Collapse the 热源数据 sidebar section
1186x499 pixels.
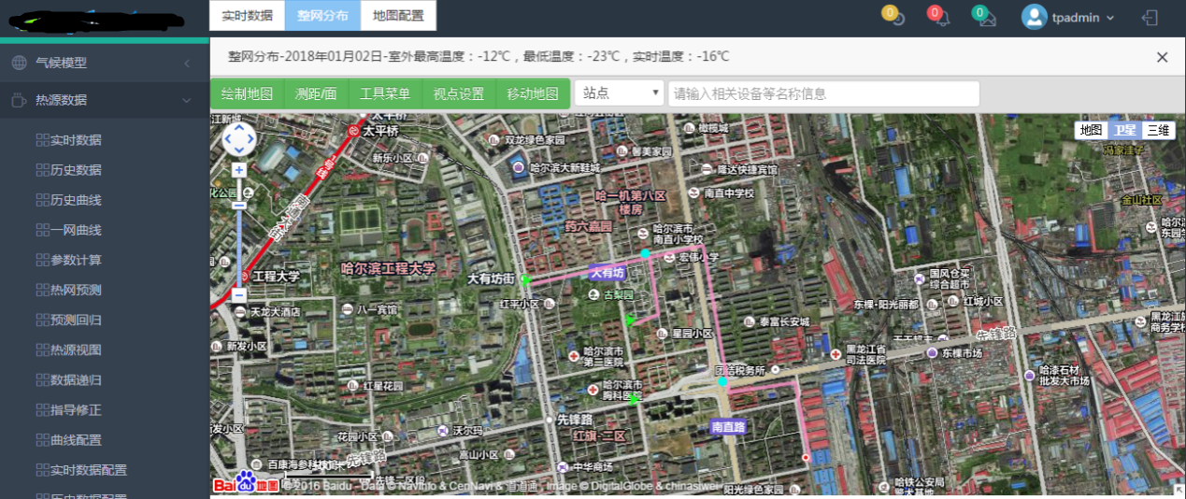pos(186,100)
